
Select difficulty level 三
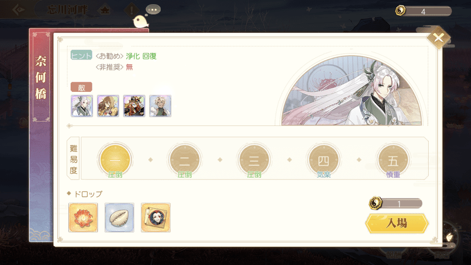point(254,160)
